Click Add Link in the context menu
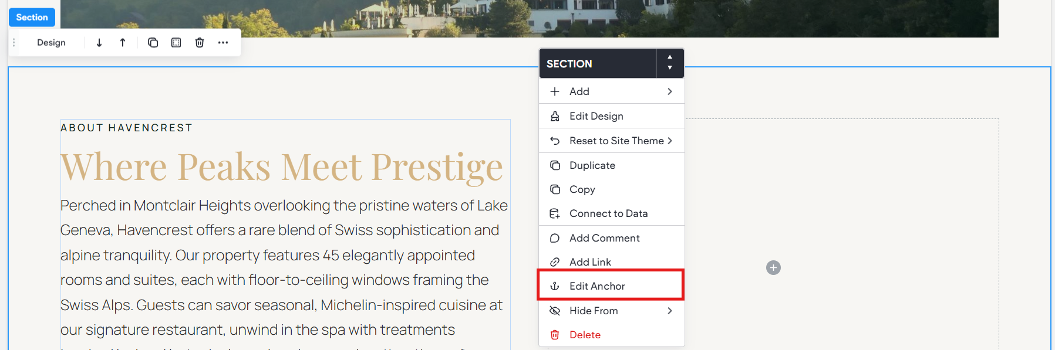This screenshot has height=350, width=1055. pos(611,262)
